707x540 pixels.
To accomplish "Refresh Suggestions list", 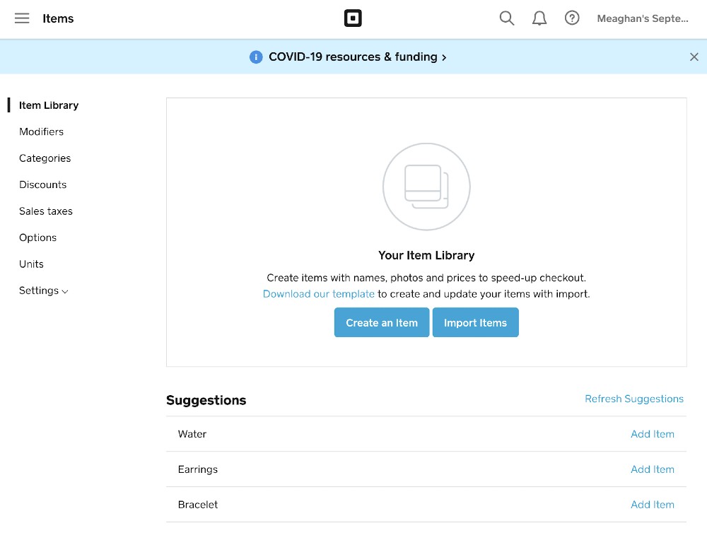I will coord(633,399).
